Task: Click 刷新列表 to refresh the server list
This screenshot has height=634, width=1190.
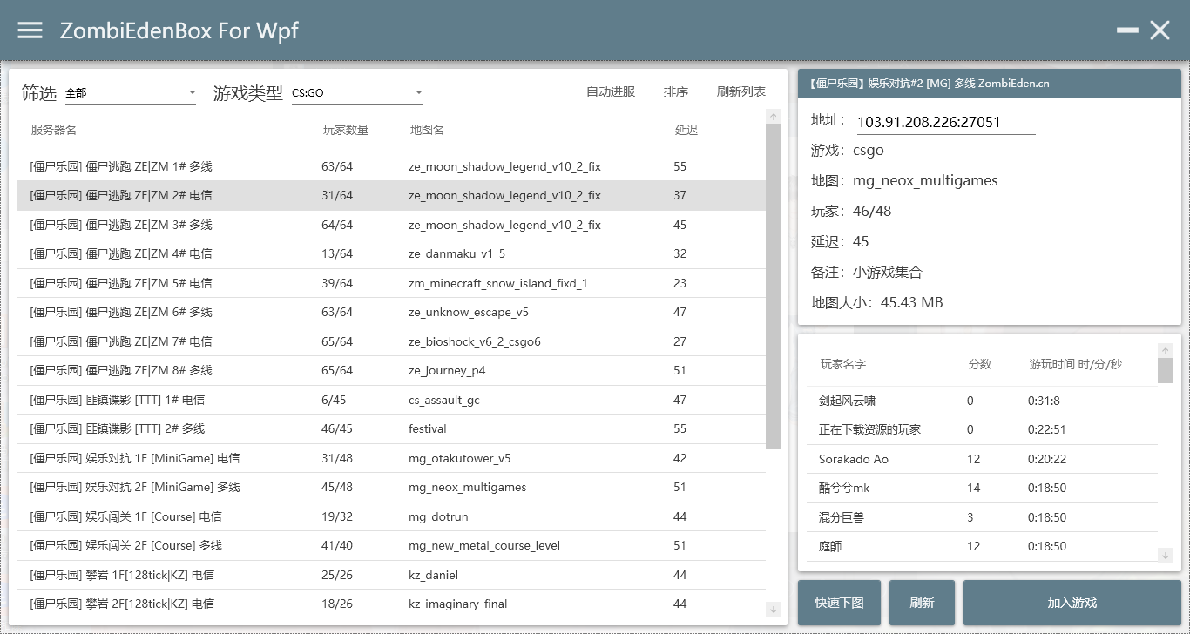Action: 740,91
